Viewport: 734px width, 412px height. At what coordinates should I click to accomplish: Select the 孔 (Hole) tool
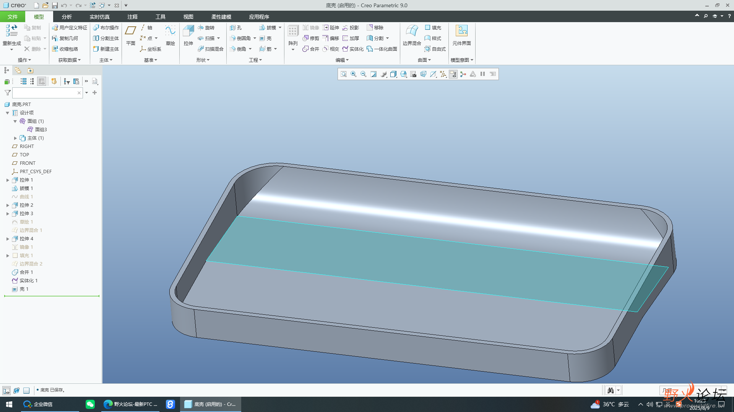click(236, 27)
